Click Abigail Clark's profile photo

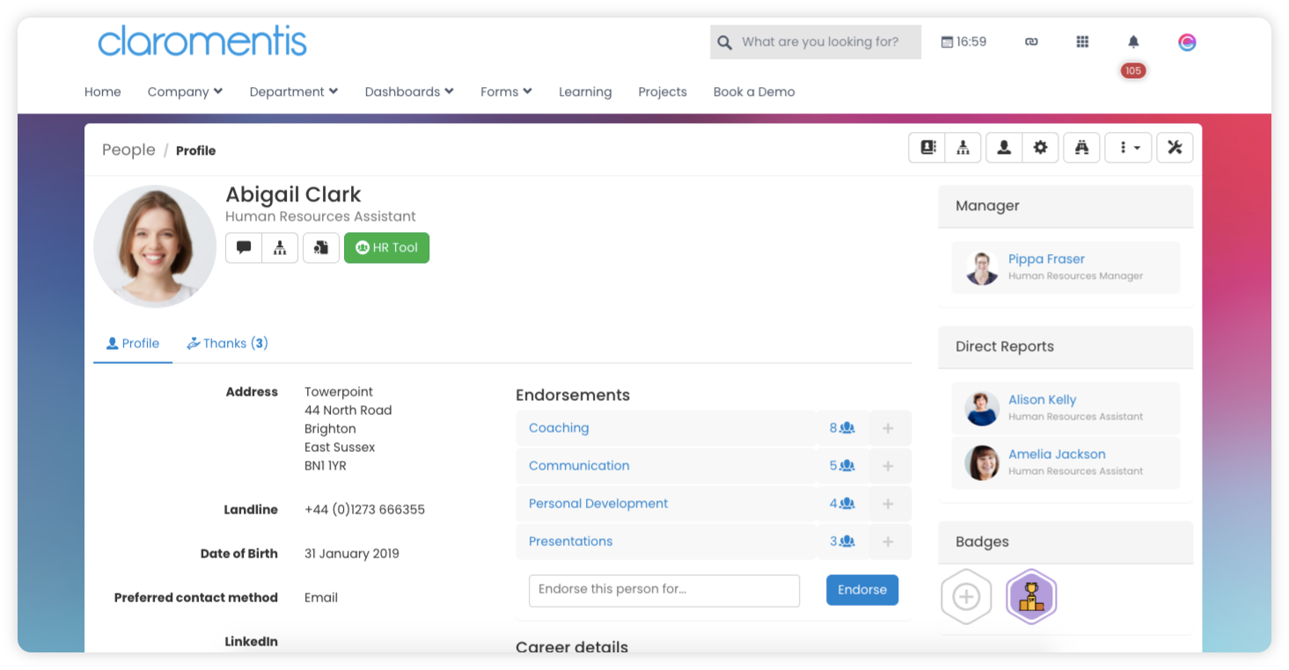point(155,246)
